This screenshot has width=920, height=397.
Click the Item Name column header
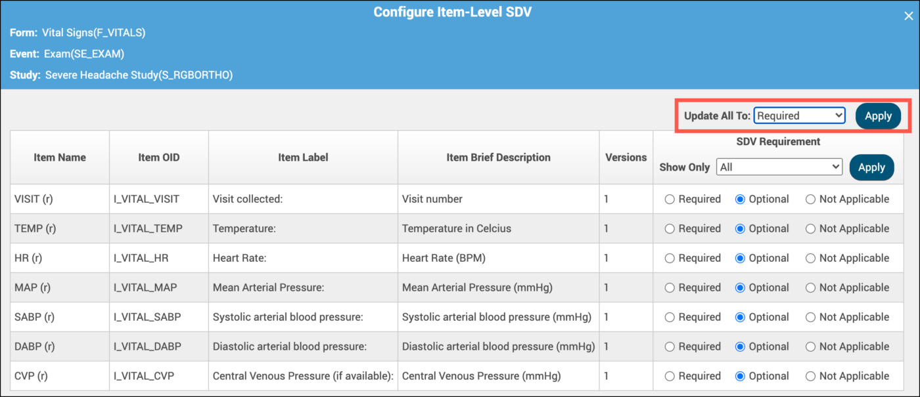[59, 157]
